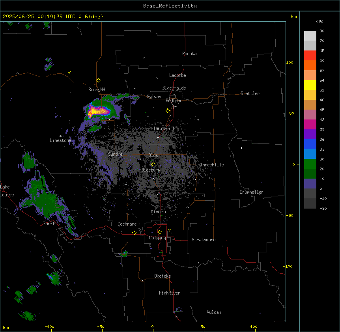
Task: Click the Didsbury city label
Action: click(x=151, y=170)
